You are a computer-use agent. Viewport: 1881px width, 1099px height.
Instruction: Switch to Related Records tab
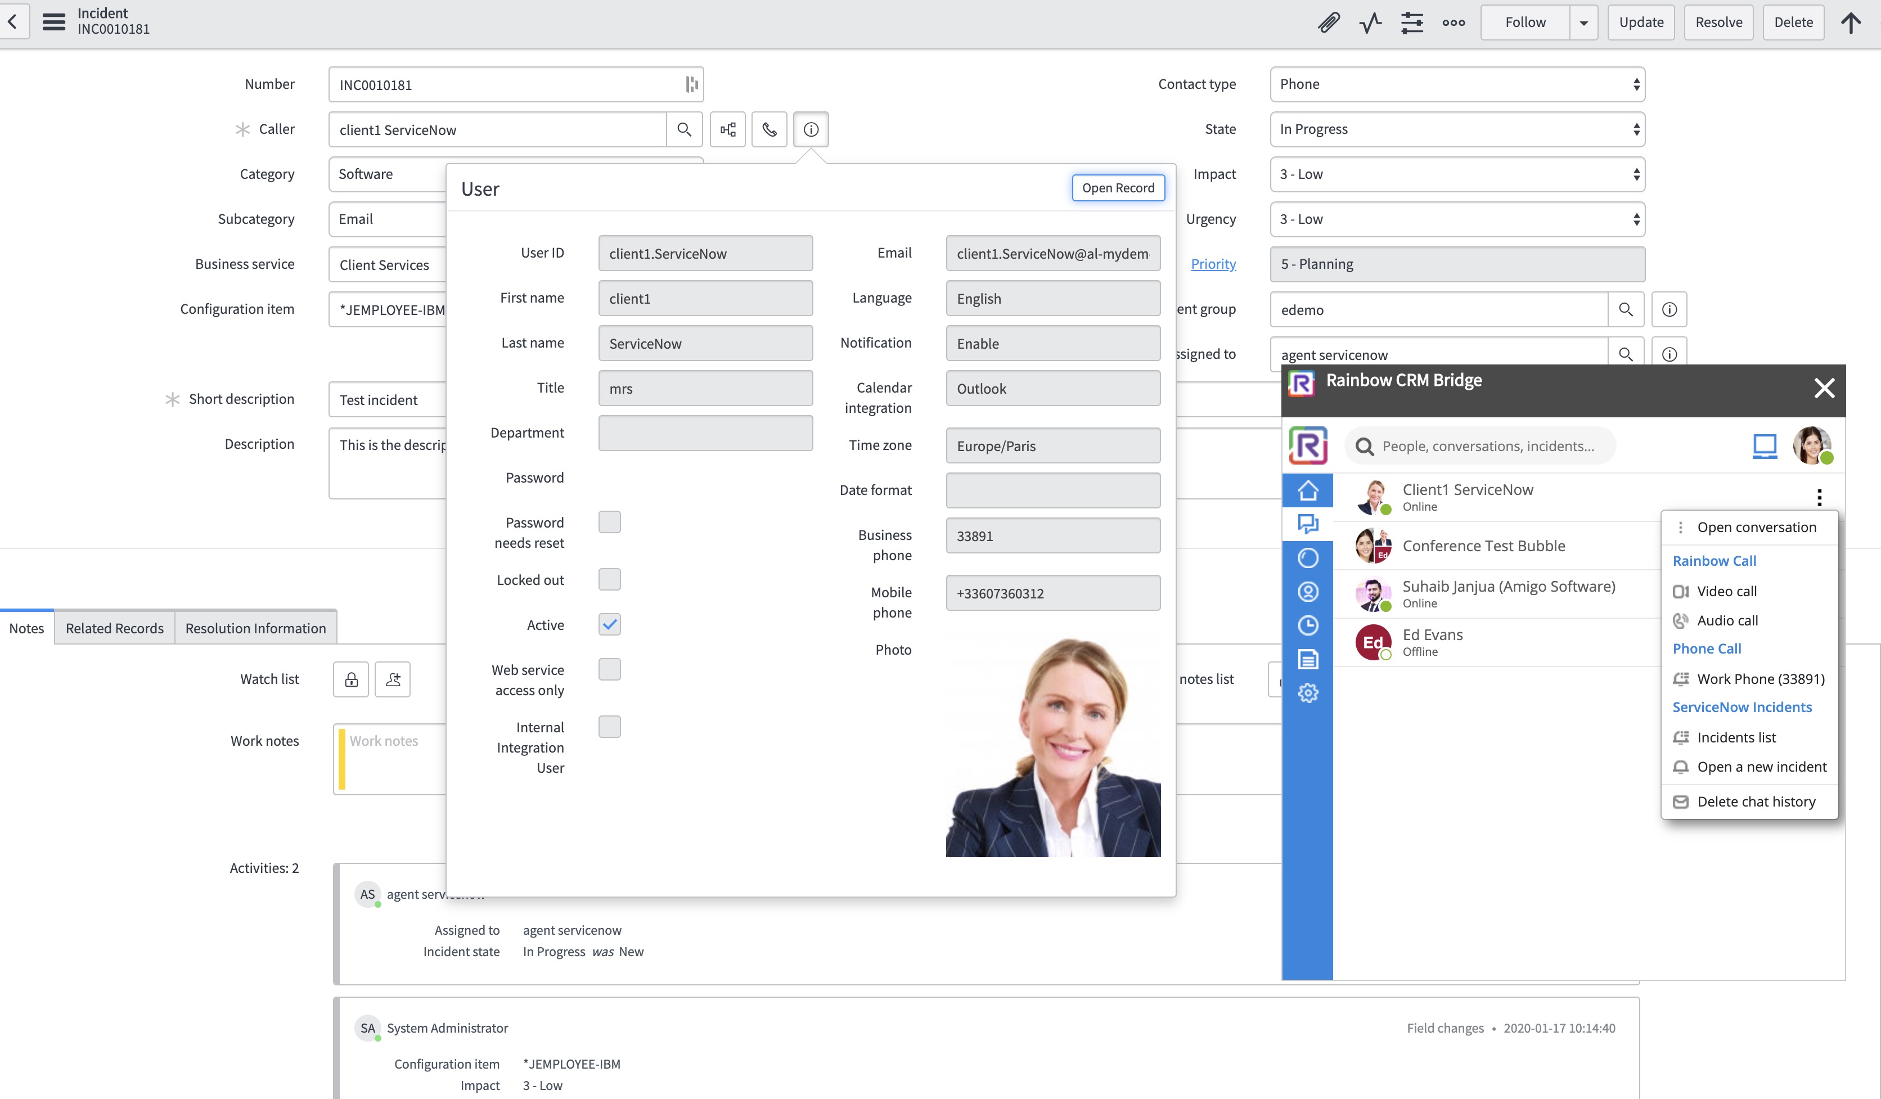click(114, 628)
